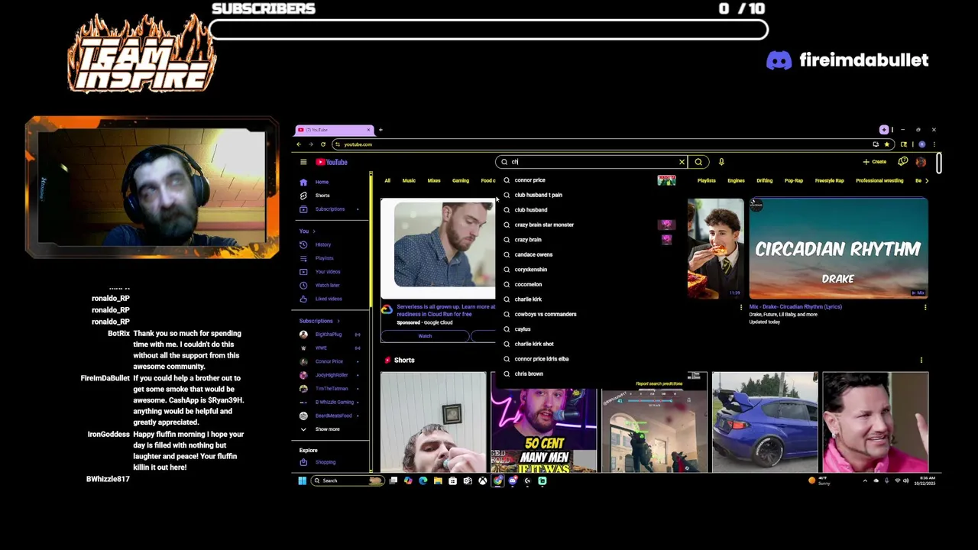Open Shorts from the sidebar

coord(322,196)
